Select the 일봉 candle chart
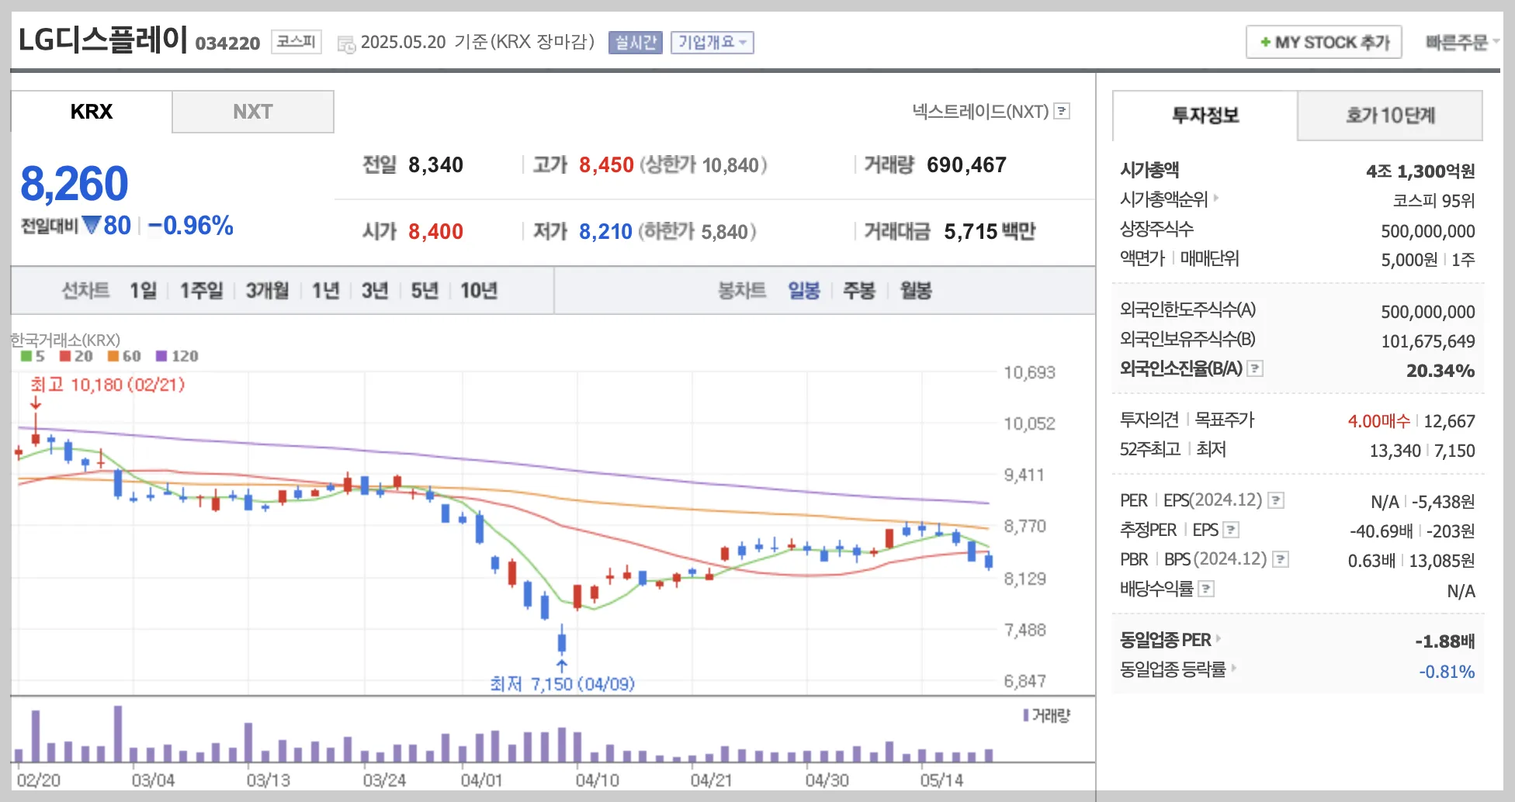Screen dimensions: 1515x802 pyautogui.click(x=804, y=291)
